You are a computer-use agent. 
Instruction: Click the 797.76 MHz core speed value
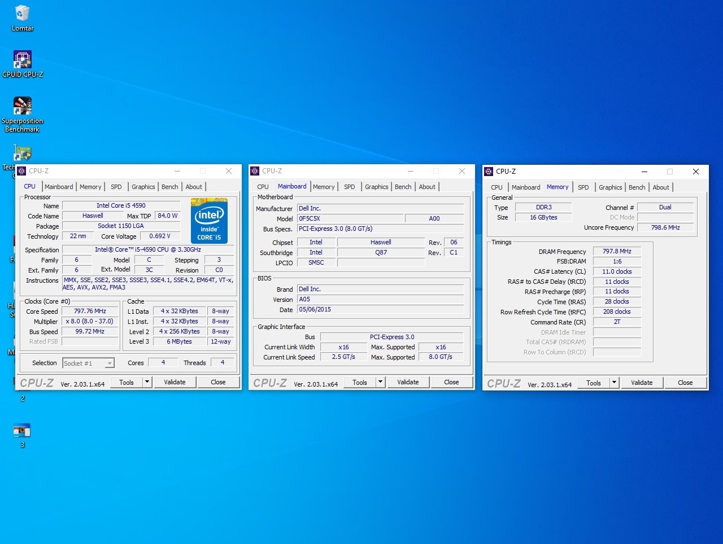tap(90, 311)
